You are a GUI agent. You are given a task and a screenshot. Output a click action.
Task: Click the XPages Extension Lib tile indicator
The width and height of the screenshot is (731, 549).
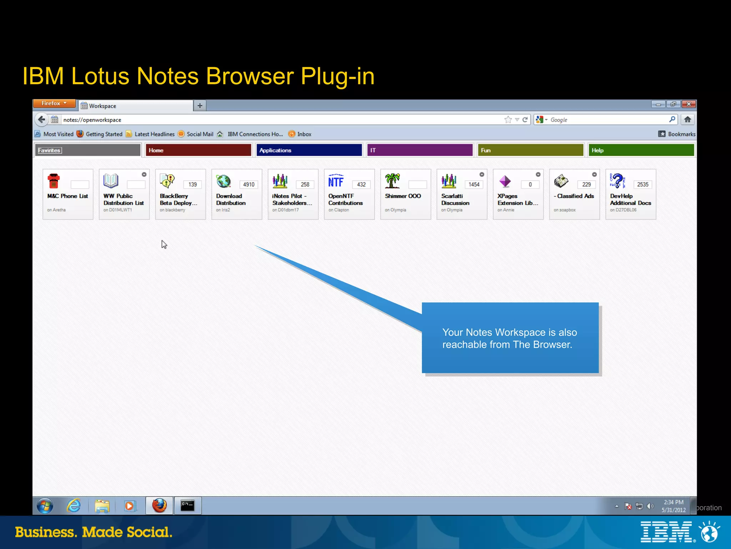(x=538, y=174)
